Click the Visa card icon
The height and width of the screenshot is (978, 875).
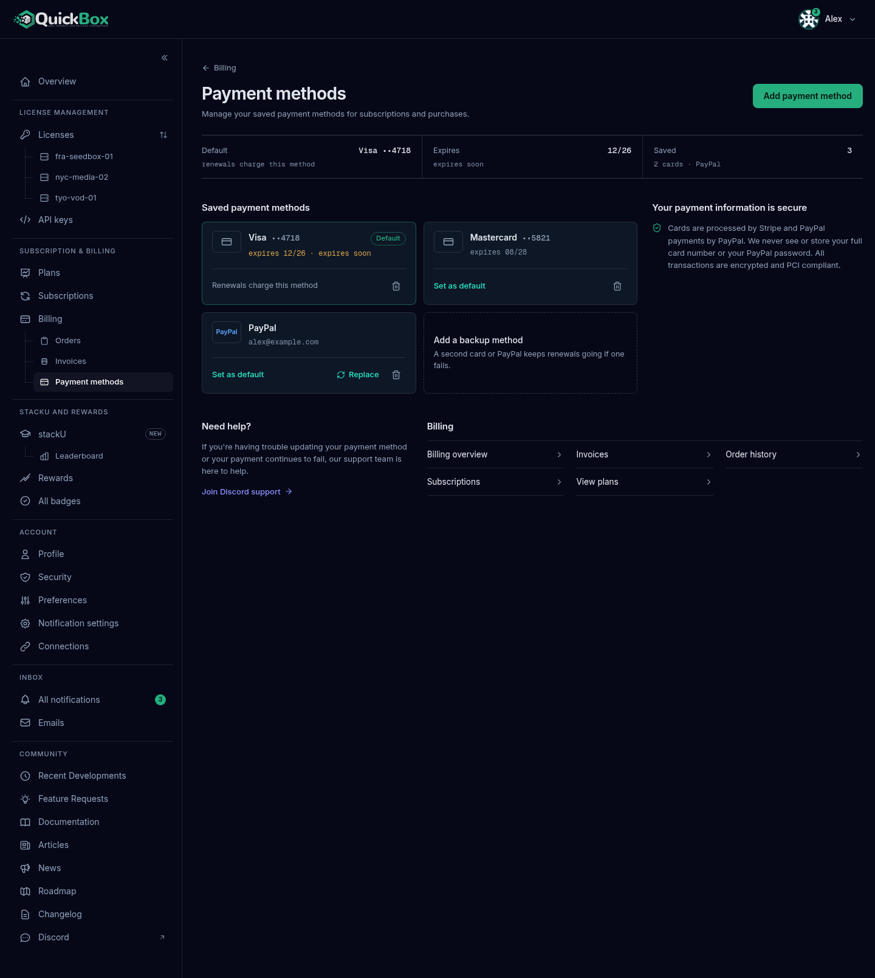227,242
